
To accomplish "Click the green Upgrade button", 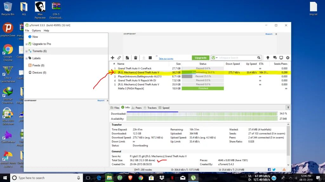I will 201,58.
